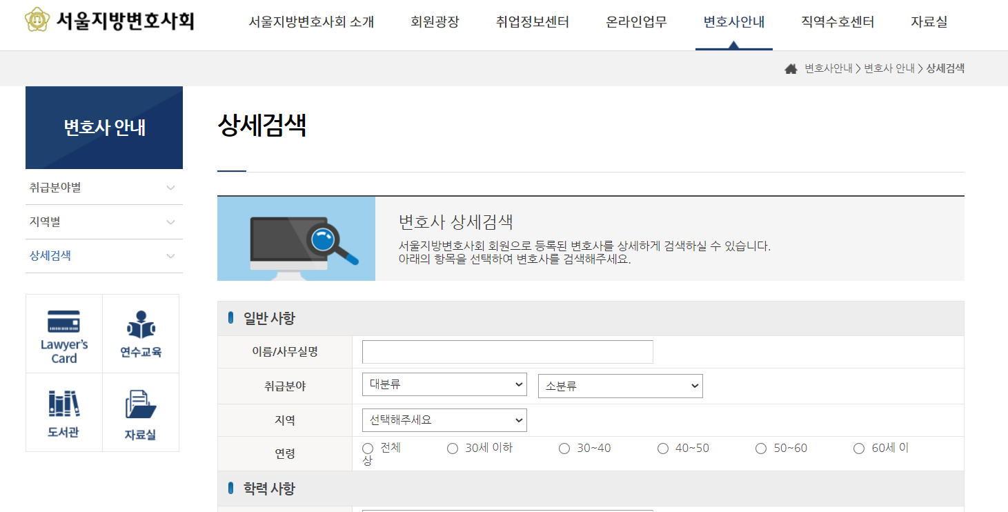
Task: Open the 온라인업무 menu
Action: point(634,21)
